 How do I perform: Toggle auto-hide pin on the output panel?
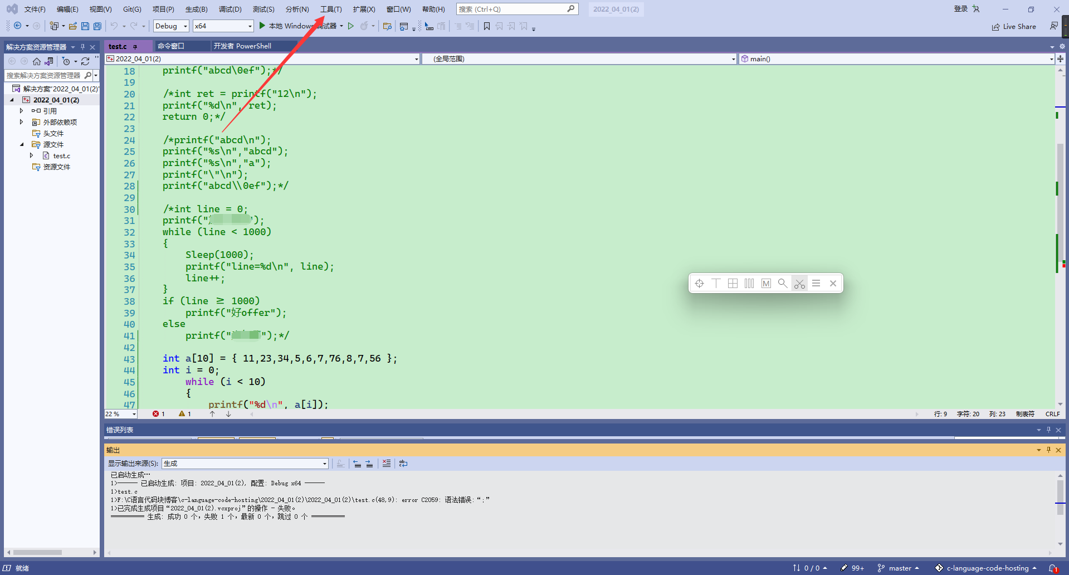(x=1048, y=450)
